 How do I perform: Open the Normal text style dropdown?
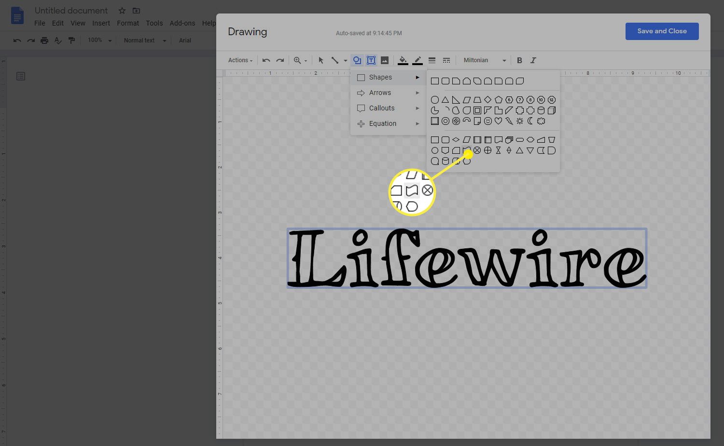click(x=145, y=41)
